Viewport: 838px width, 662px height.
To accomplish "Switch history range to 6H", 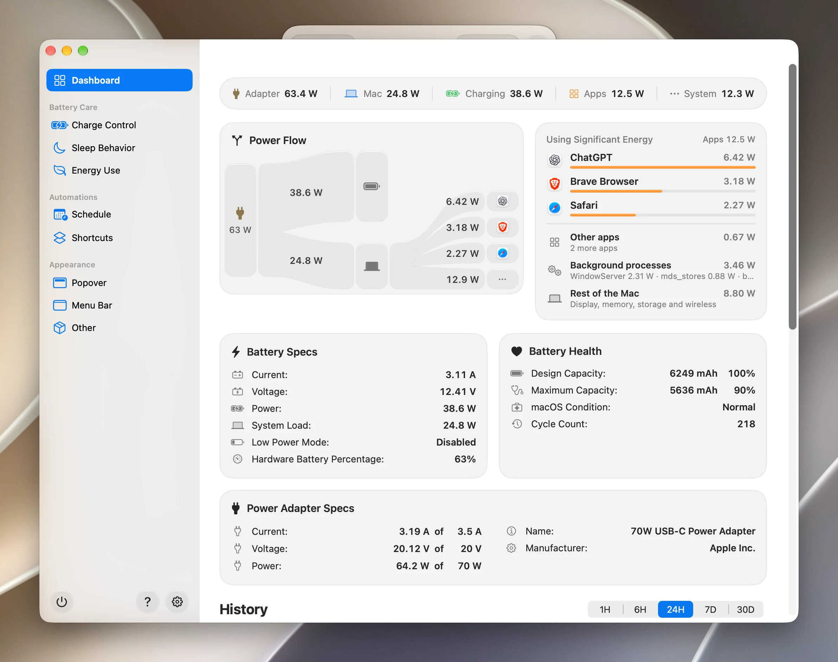I will (x=640, y=609).
